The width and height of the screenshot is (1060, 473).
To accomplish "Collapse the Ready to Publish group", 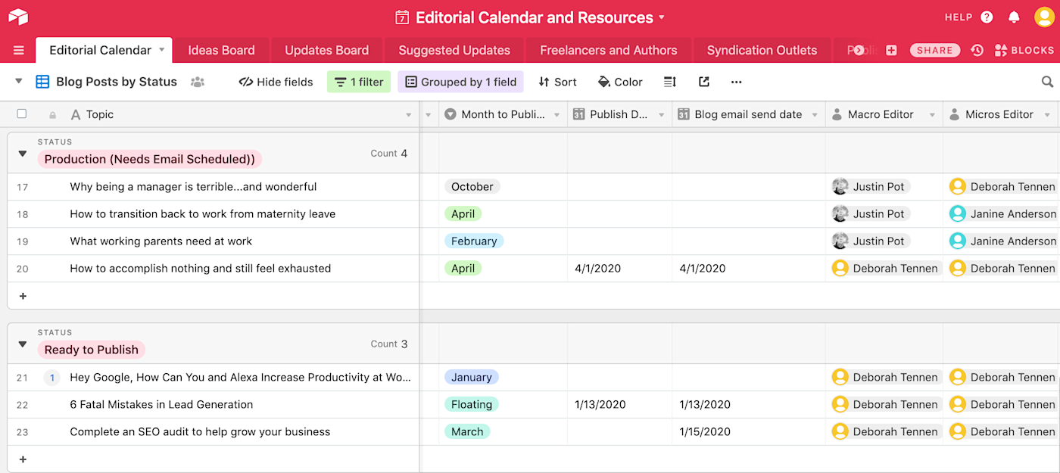I will pos(22,344).
